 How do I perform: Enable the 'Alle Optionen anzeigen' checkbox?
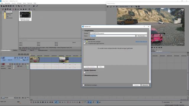coord(83,85)
